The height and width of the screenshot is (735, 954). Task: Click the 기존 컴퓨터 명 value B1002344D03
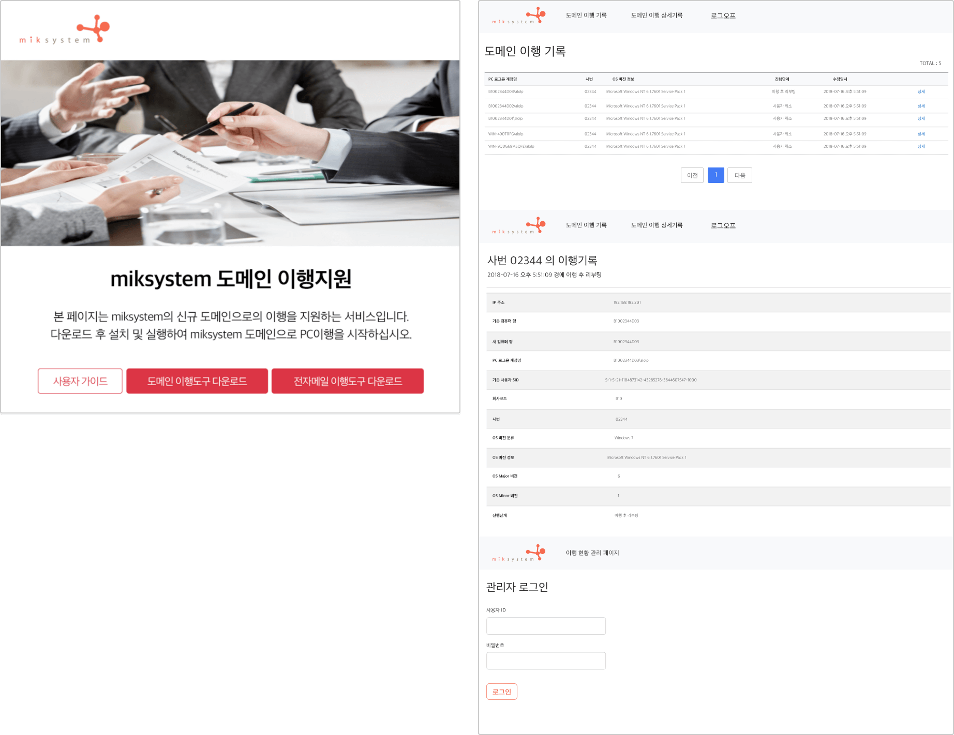pos(626,321)
